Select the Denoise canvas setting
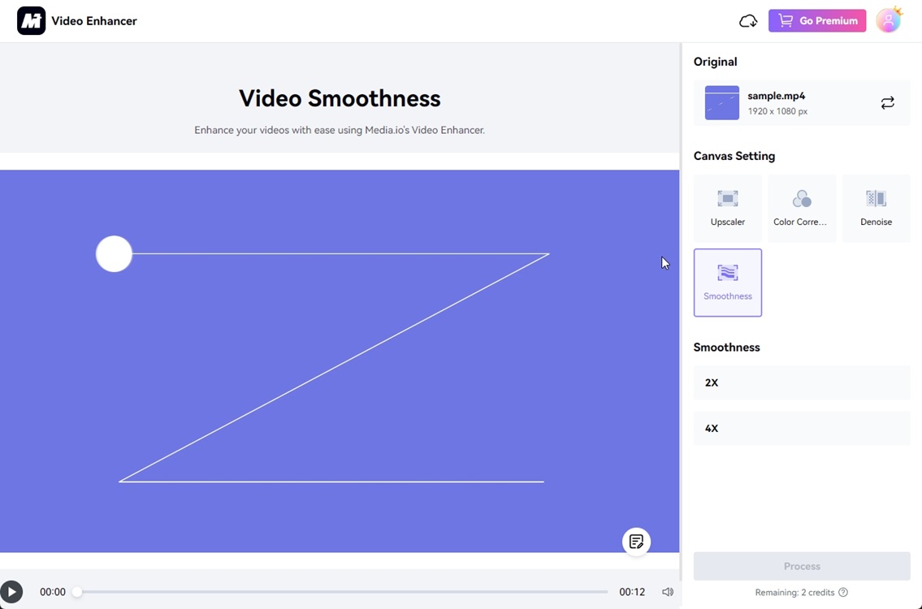The width and height of the screenshot is (922, 609). (876, 207)
